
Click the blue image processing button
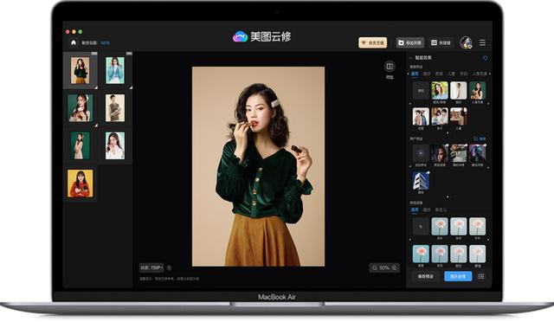458,276
